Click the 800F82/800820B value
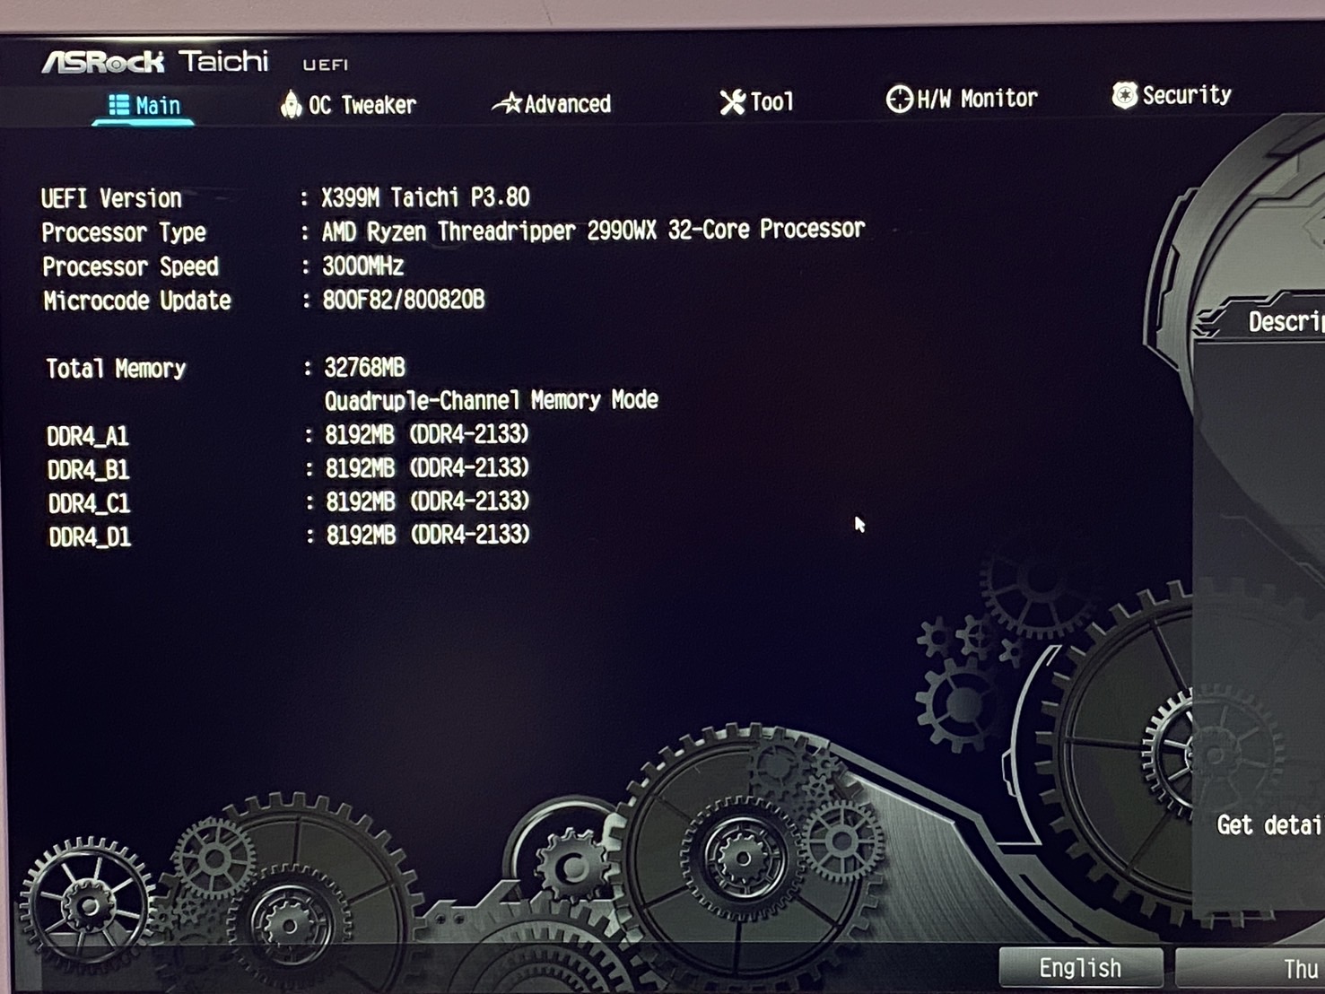Screen dimensions: 1325x994 click(x=404, y=300)
